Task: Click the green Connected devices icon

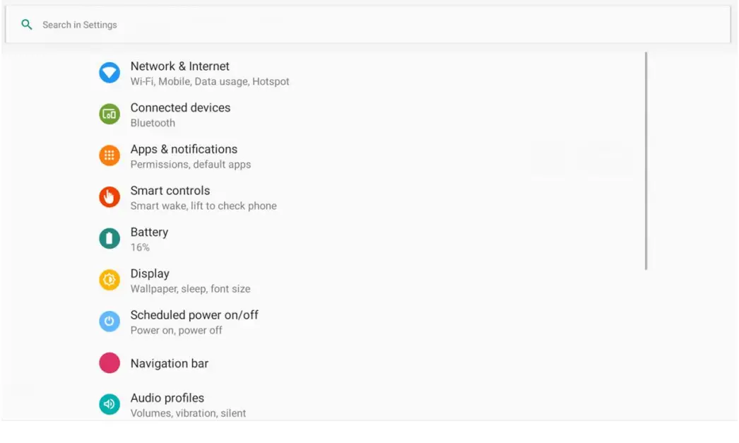Action: tap(110, 114)
